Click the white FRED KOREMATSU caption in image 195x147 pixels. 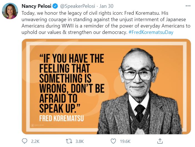pos(62,118)
